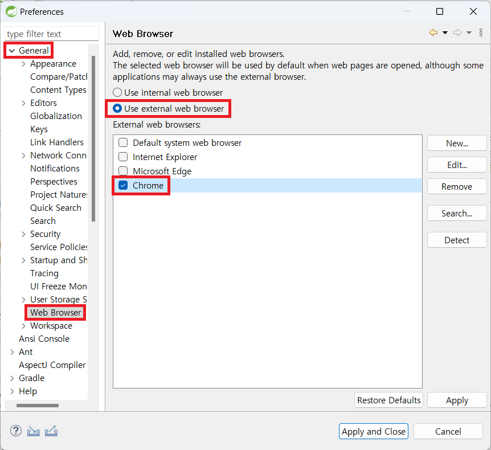
Task: Expand the User Storage Service node
Action: click(23, 300)
